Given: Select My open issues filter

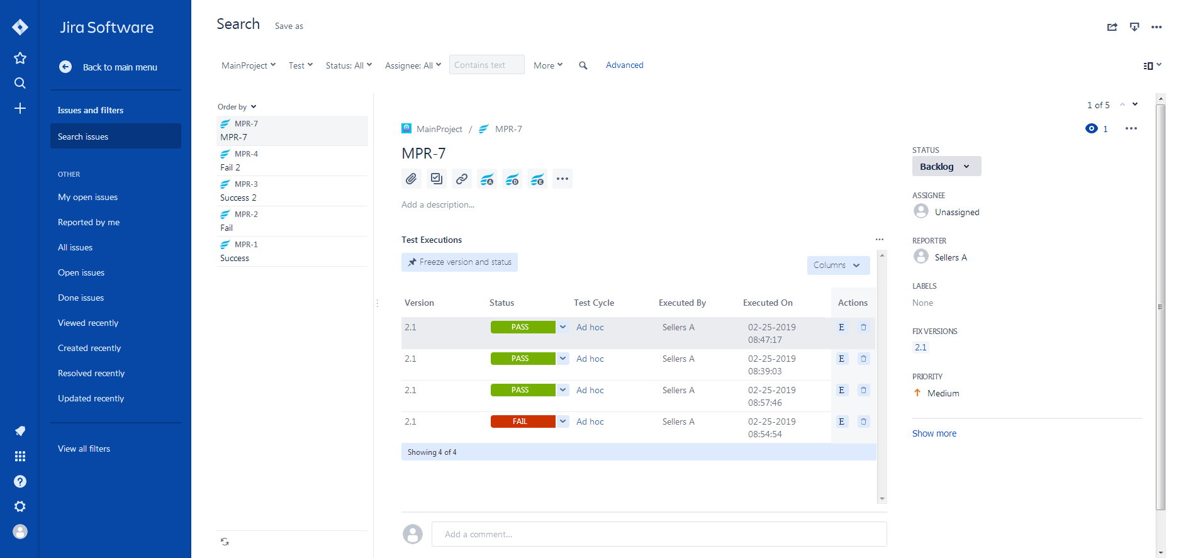Looking at the screenshot, I should point(87,197).
